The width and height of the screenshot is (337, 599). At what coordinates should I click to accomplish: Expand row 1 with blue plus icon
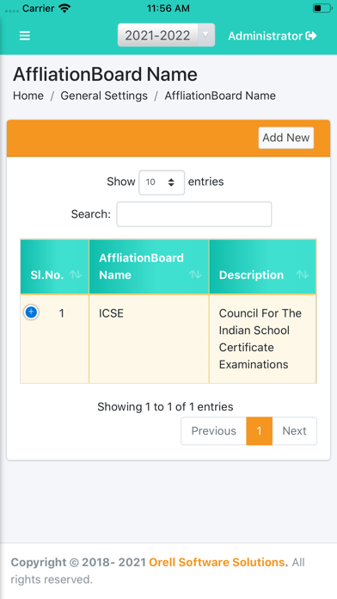coord(31,312)
